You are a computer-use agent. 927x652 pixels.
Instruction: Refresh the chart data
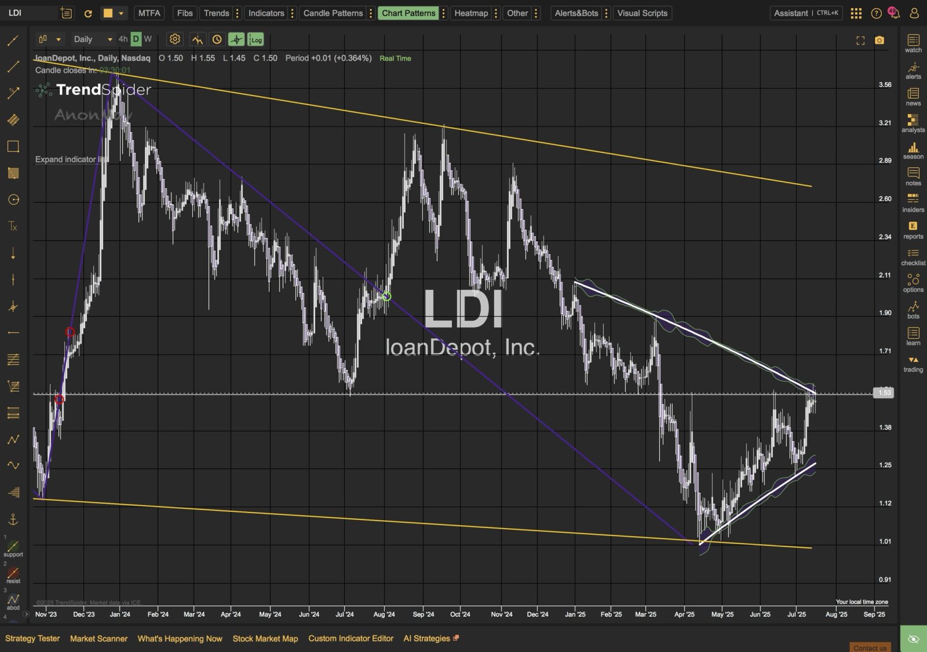[88, 13]
